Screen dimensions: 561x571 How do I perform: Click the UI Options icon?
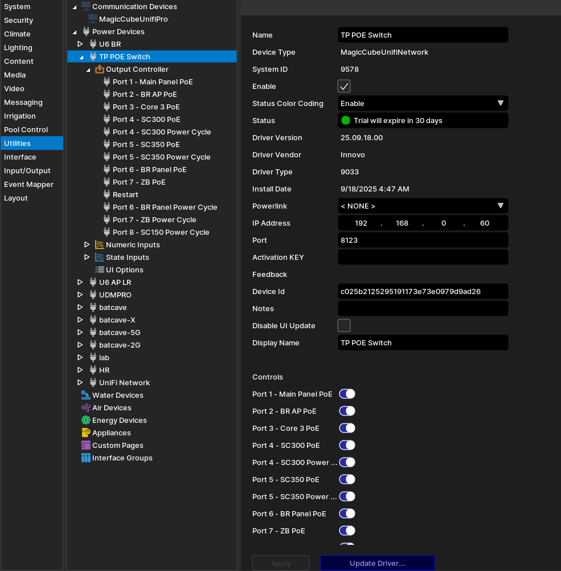coord(100,270)
